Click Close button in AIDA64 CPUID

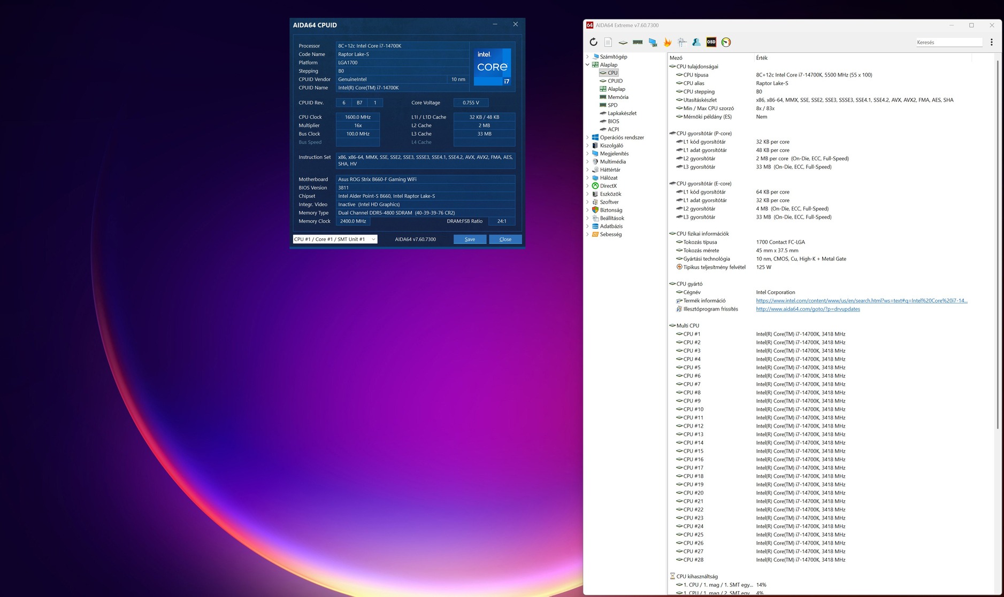[505, 239]
